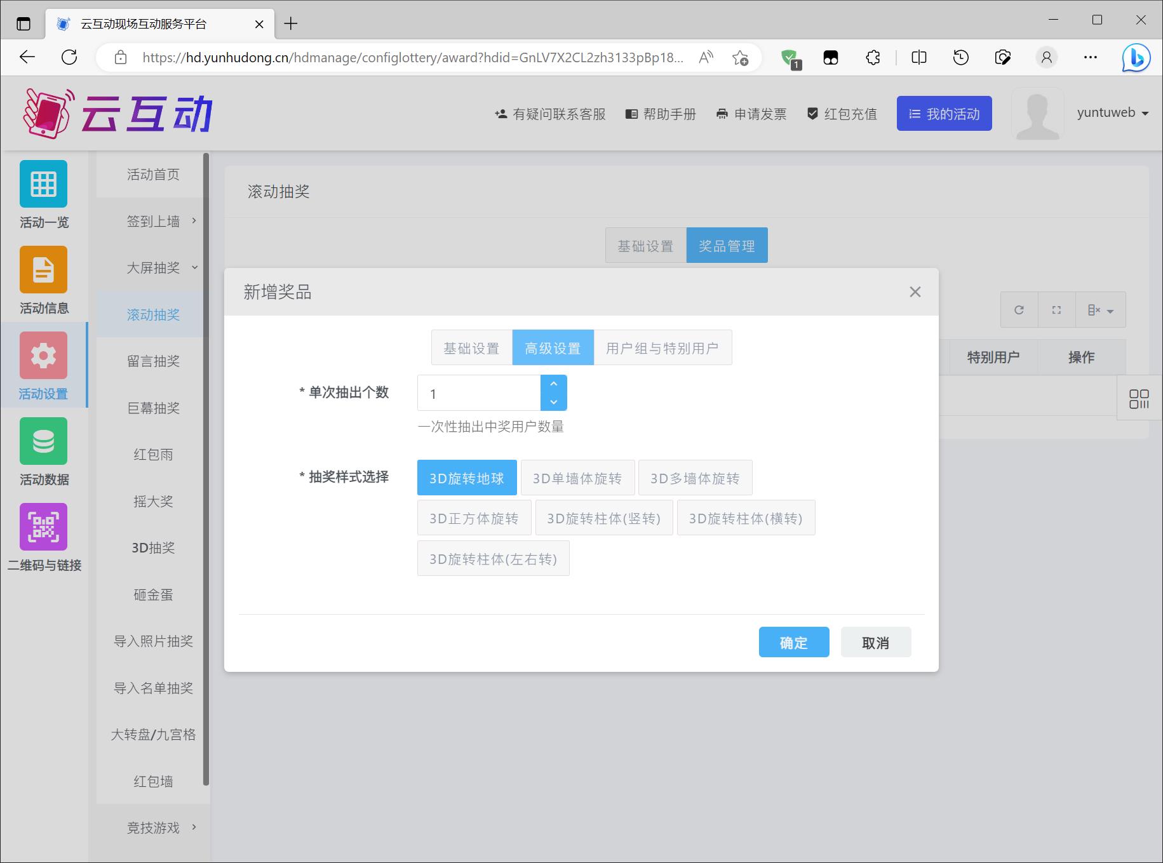Open the yuntuweb account dropdown
The image size is (1163, 863).
pyautogui.click(x=1113, y=113)
